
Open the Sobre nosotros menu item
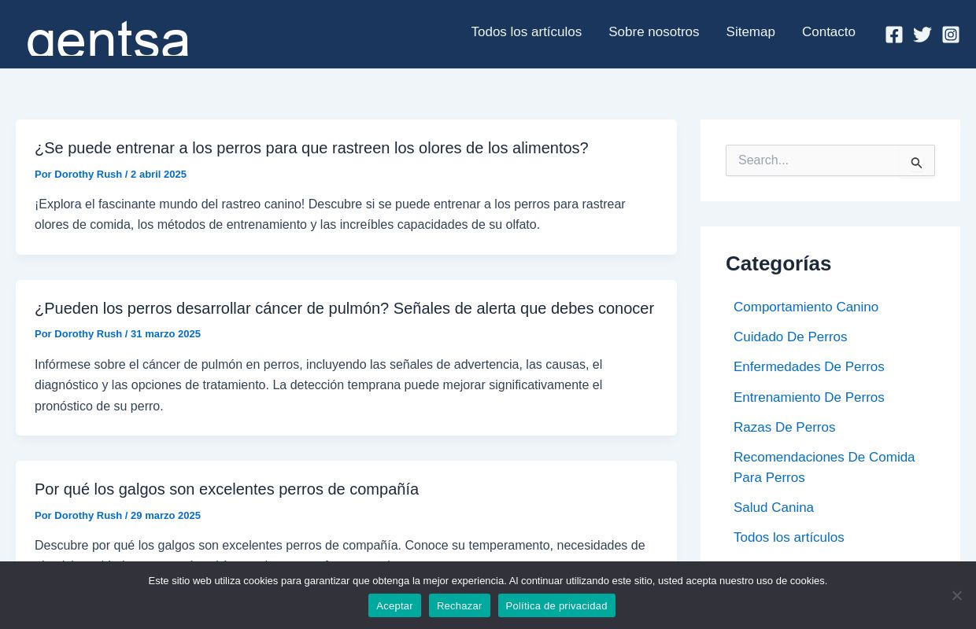pyautogui.click(x=654, y=32)
